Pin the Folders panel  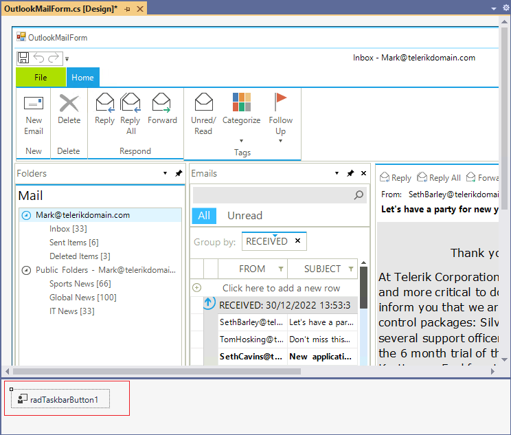179,173
